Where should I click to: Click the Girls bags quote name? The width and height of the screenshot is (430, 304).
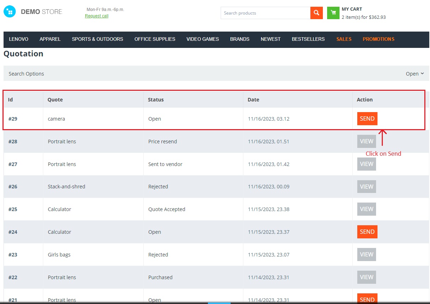point(59,255)
